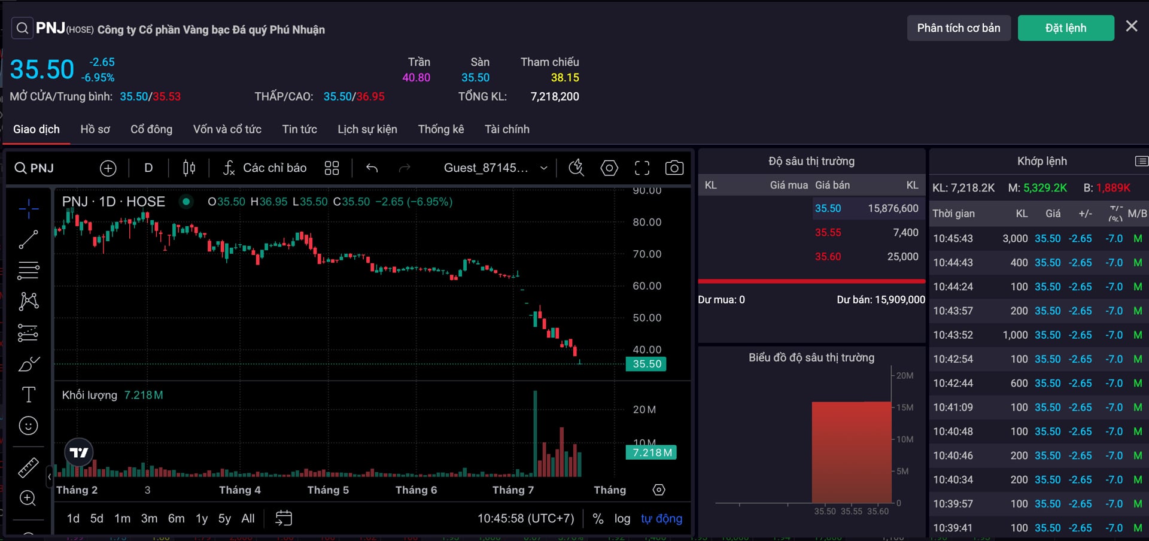Open the D interval dropdown
The width and height of the screenshot is (1149, 541).
click(148, 168)
